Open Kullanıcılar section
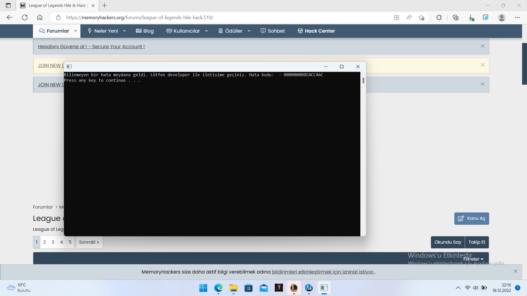Viewport: 527px width, 296px height. pos(183,31)
